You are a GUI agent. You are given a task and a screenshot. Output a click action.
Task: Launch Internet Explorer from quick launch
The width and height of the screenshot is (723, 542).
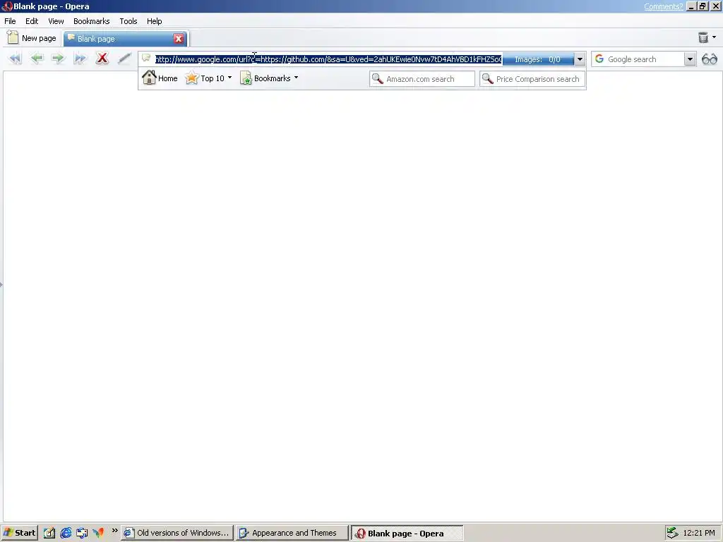pos(66,533)
